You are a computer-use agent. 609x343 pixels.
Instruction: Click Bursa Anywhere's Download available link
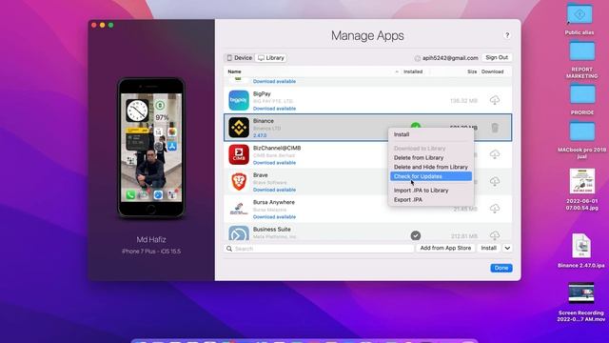(274, 216)
